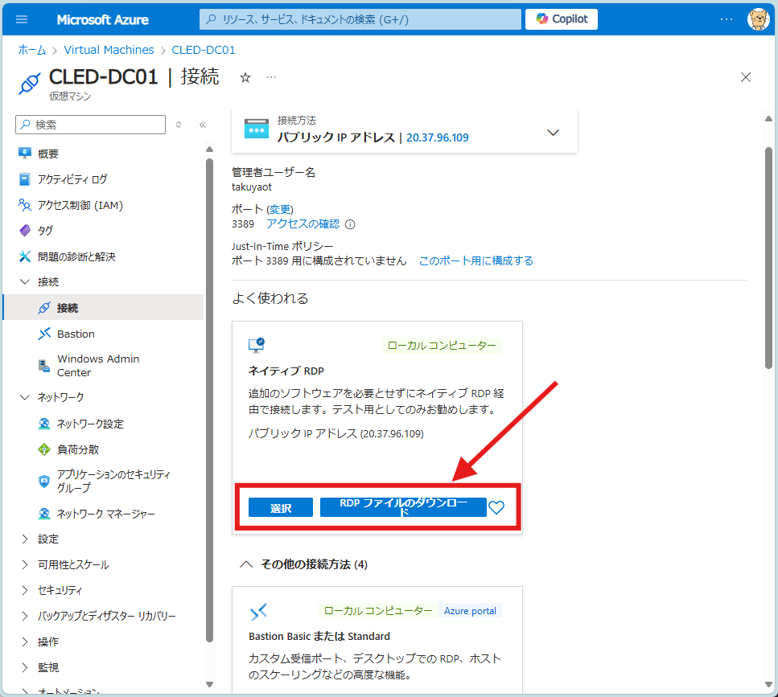Expand バックアップとディザスター リカバリー section

(25, 616)
